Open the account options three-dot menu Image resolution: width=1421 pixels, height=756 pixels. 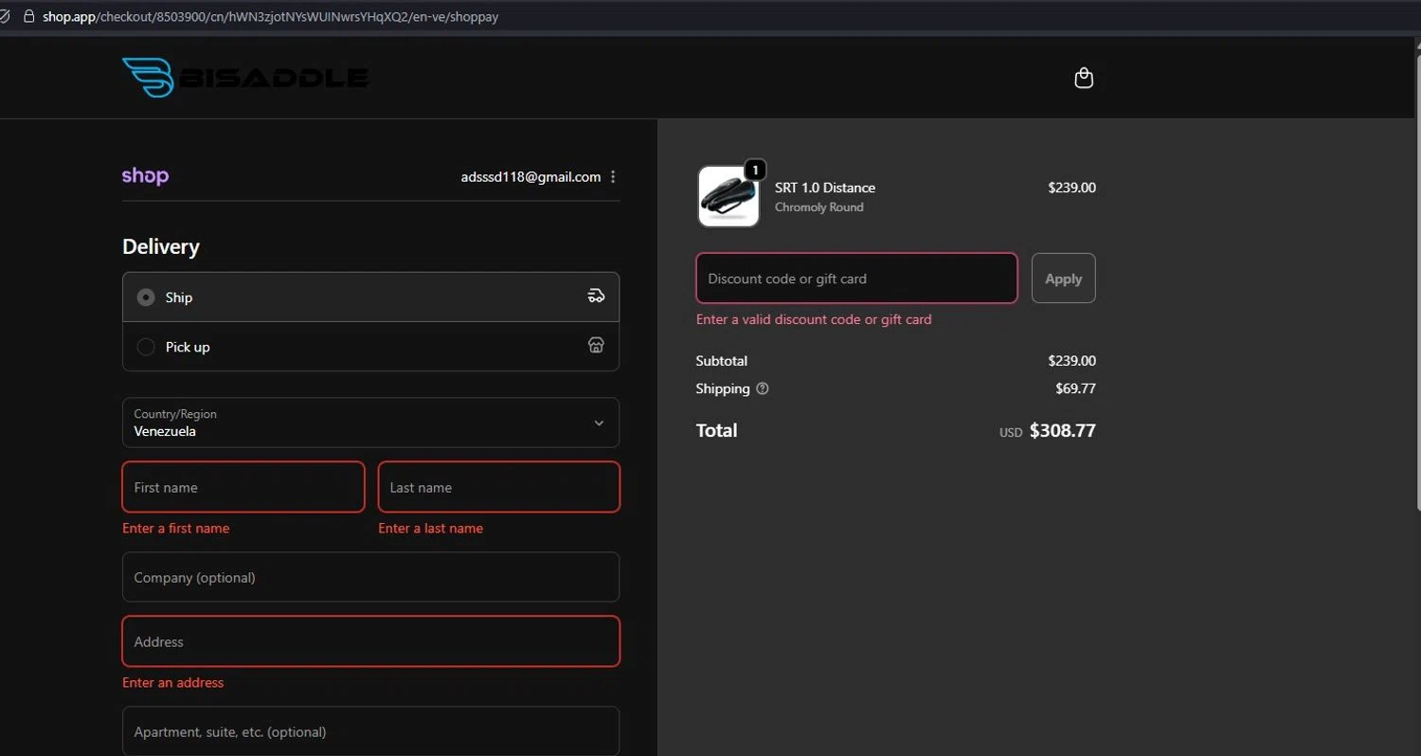point(613,177)
